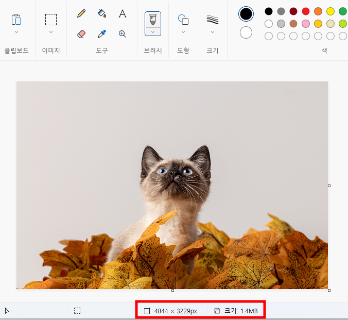Image resolution: width=348 pixels, height=320 pixels.
Task: Open the Shapes tool
Action: pyautogui.click(x=183, y=20)
